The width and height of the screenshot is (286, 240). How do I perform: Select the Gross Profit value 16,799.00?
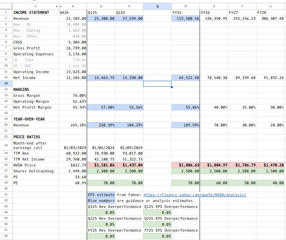[73, 48]
